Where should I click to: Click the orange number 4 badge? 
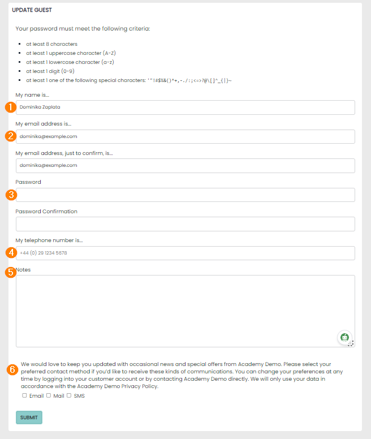click(10, 252)
